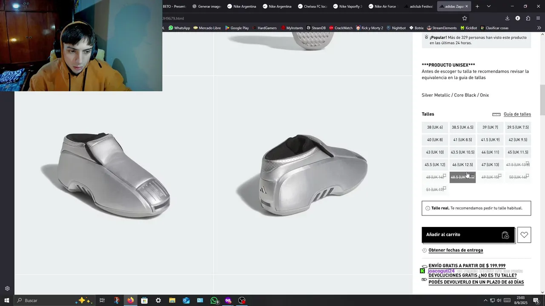Add the shoe to wishlist heart
The height and width of the screenshot is (306, 545).
(524, 235)
